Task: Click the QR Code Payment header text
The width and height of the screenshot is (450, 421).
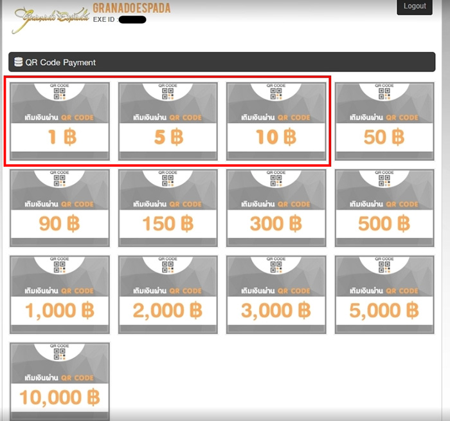Action: [60, 62]
